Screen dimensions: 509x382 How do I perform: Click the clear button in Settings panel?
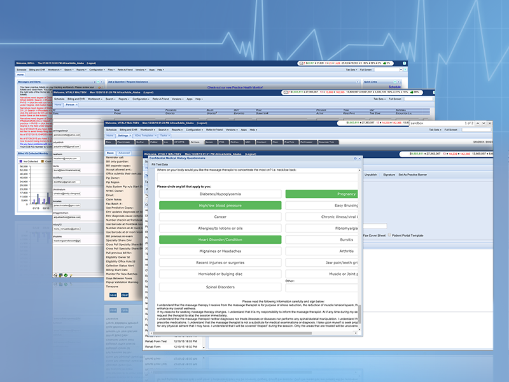click(x=125, y=295)
